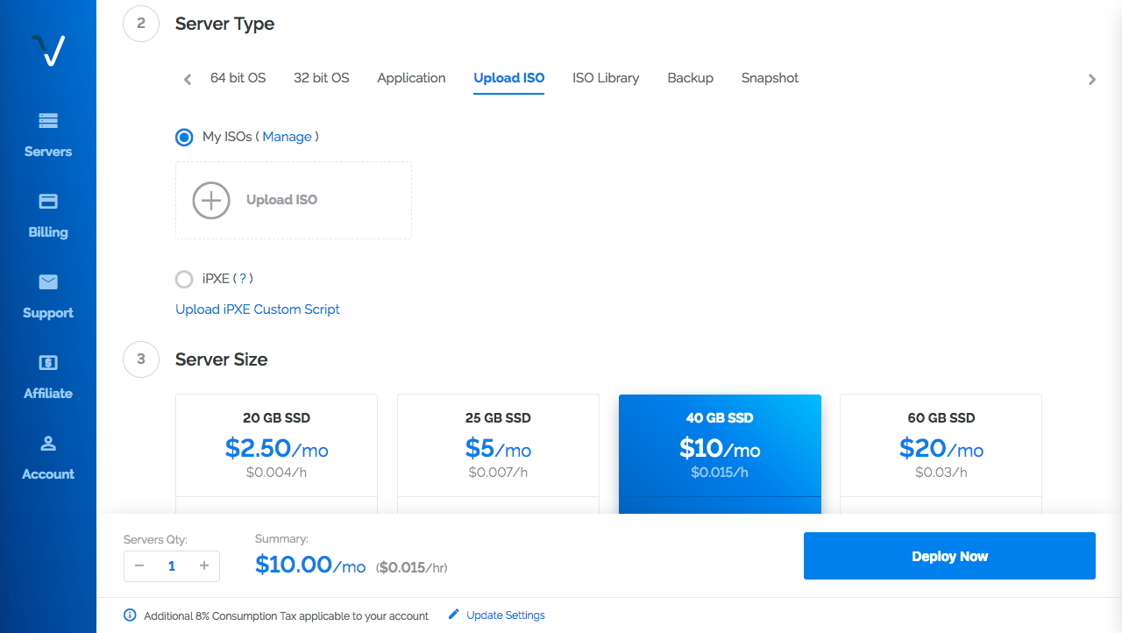The height and width of the screenshot is (633, 1122).
Task: Click the right chevron to scroll server type tabs
Action: 1092,79
